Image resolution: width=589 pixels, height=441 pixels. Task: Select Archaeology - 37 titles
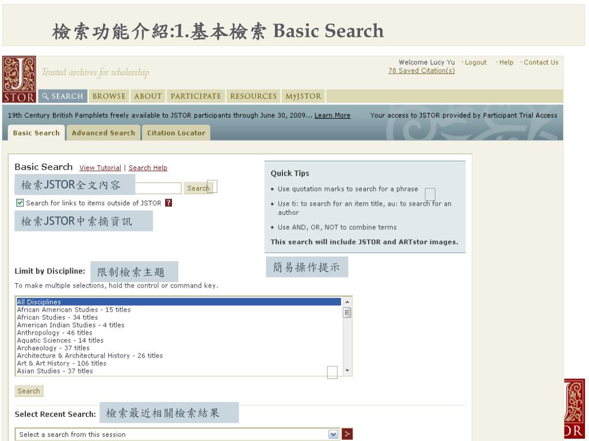tap(179, 348)
